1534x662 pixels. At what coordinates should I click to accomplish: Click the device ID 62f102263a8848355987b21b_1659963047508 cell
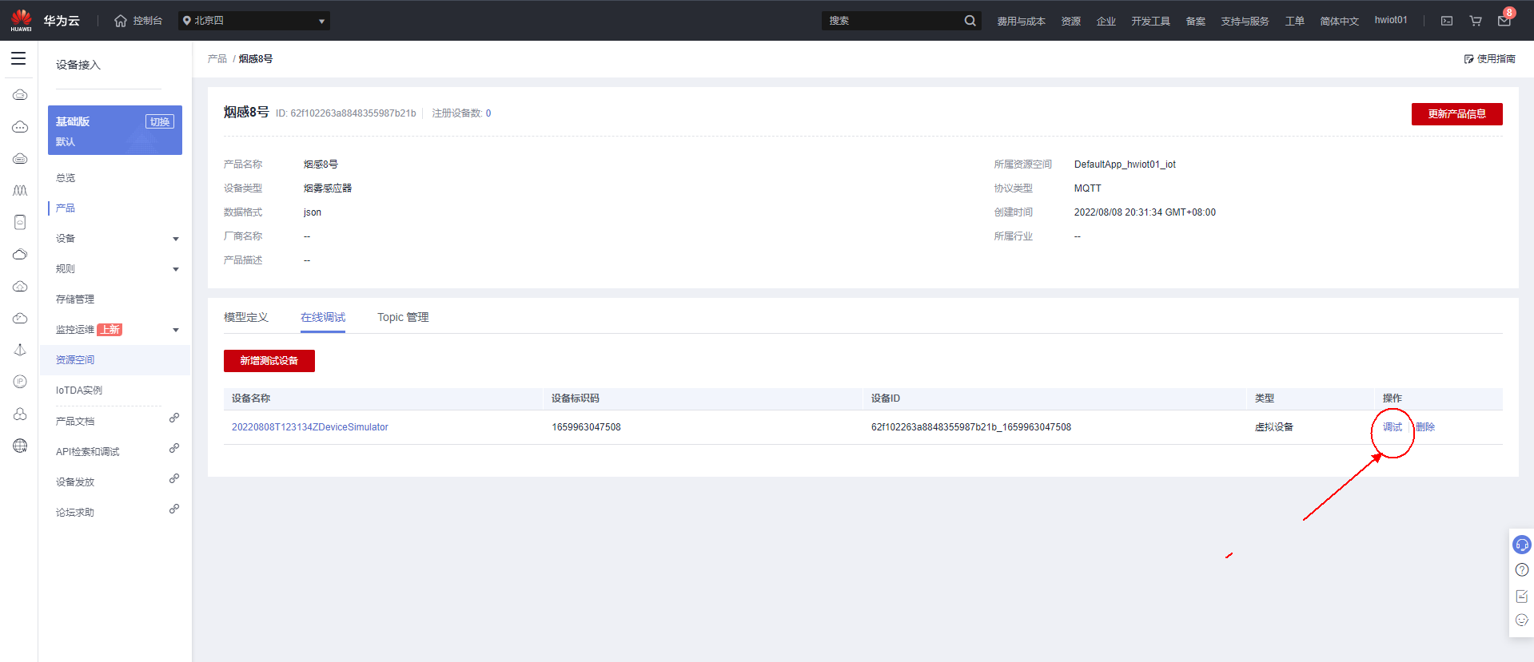point(971,427)
